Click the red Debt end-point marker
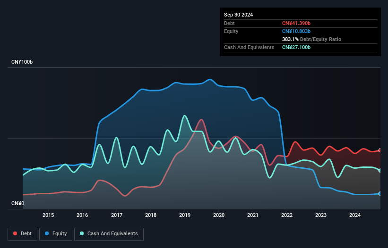This screenshot has width=388, height=248. (x=380, y=150)
